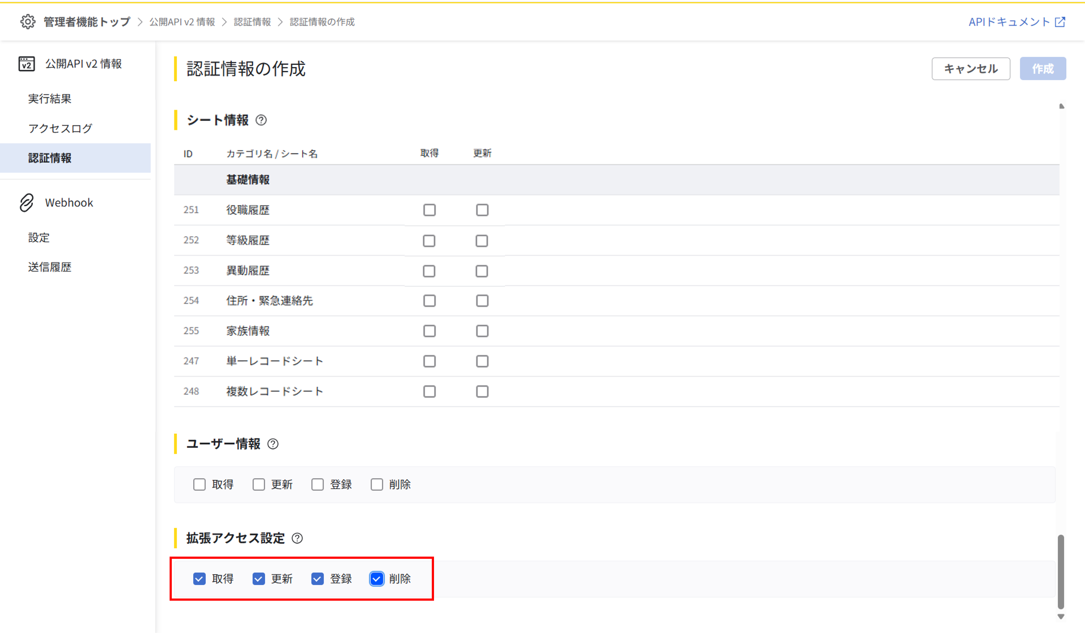Check 更新 for 単一レコードシート row
1085x633 pixels.
click(482, 361)
